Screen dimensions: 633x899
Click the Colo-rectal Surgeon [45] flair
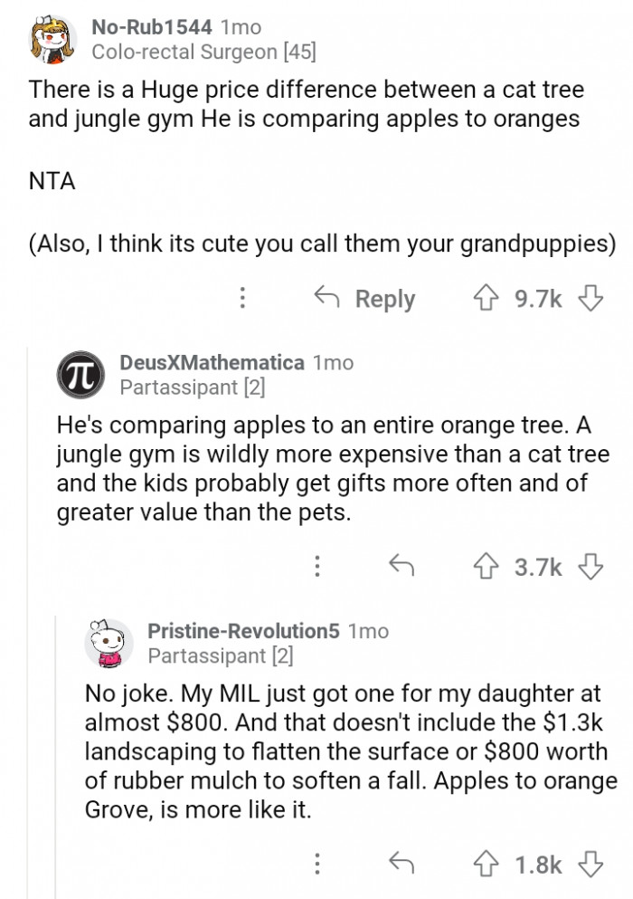tap(204, 53)
